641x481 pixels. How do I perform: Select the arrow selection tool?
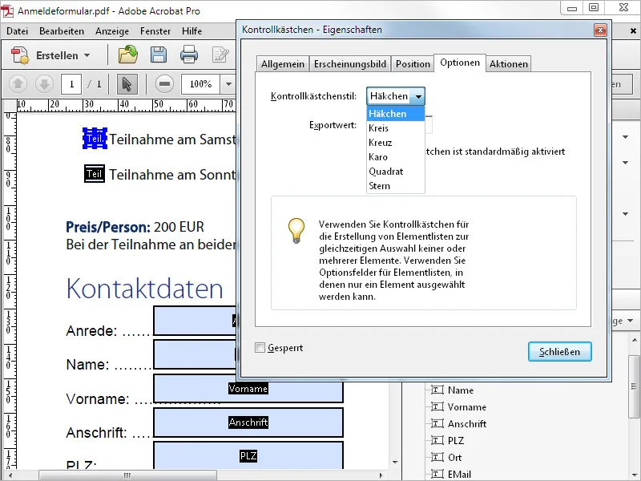pyautogui.click(x=127, y=84)
